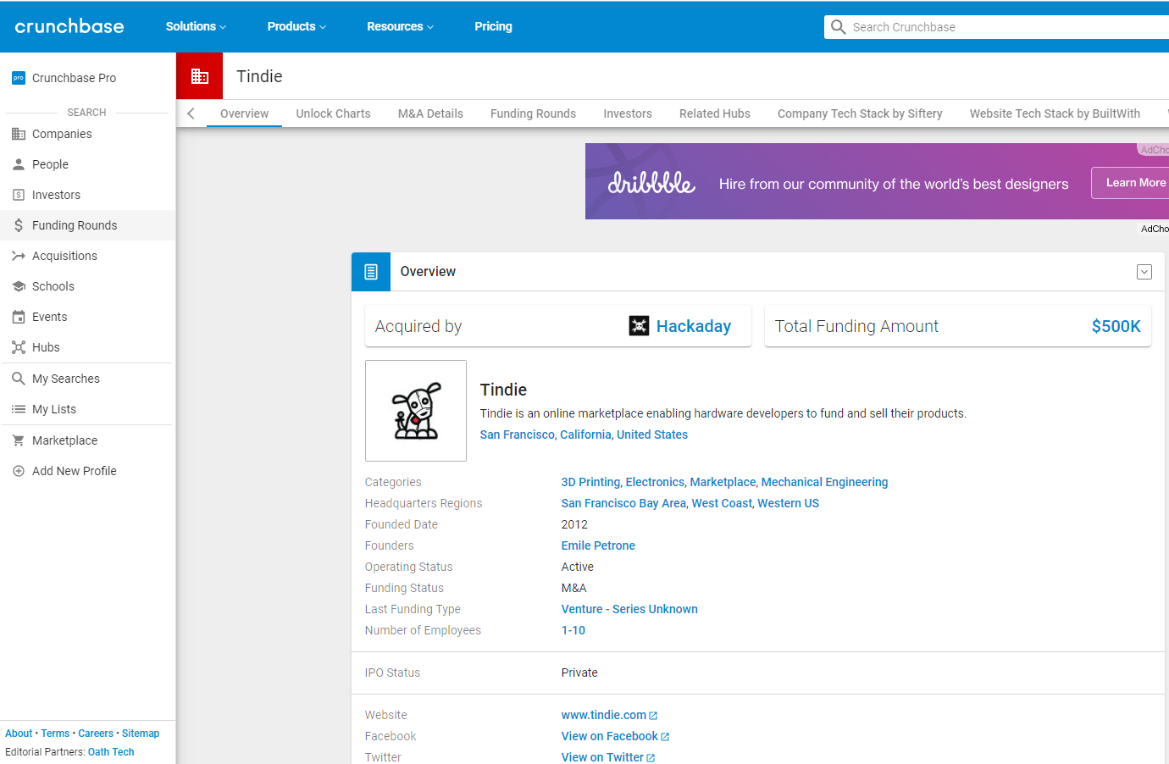The height and width of the screenshot is (764, 1169).
Task: Switch to the M&A Details tab
Action: tap(430, 113)
